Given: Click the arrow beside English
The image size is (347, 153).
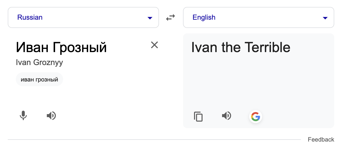Looking at the screenshot, I should point(325,18).
